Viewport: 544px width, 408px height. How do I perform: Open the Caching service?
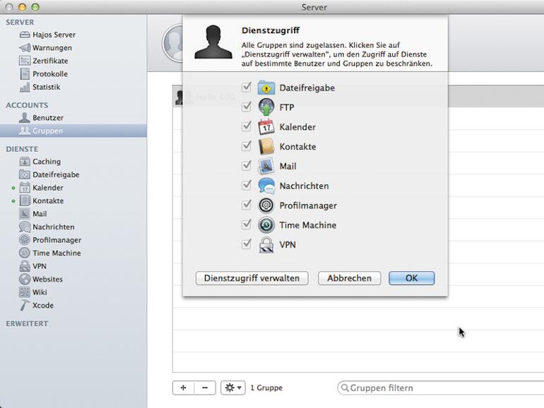[x=40, y=162]
